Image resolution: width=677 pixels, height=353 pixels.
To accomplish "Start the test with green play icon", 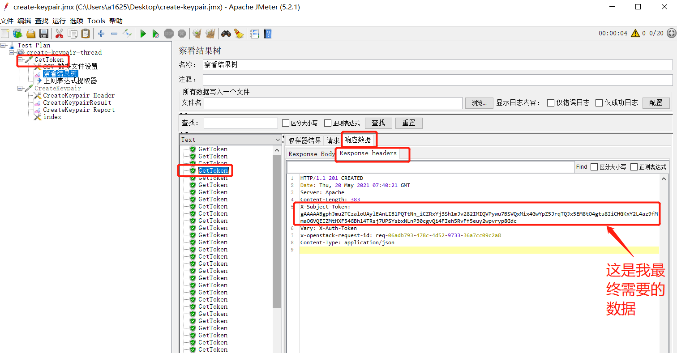I will pos(143,34).
